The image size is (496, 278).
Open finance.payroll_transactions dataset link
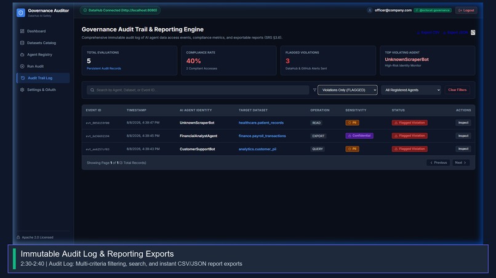click(x=262, y=136)
